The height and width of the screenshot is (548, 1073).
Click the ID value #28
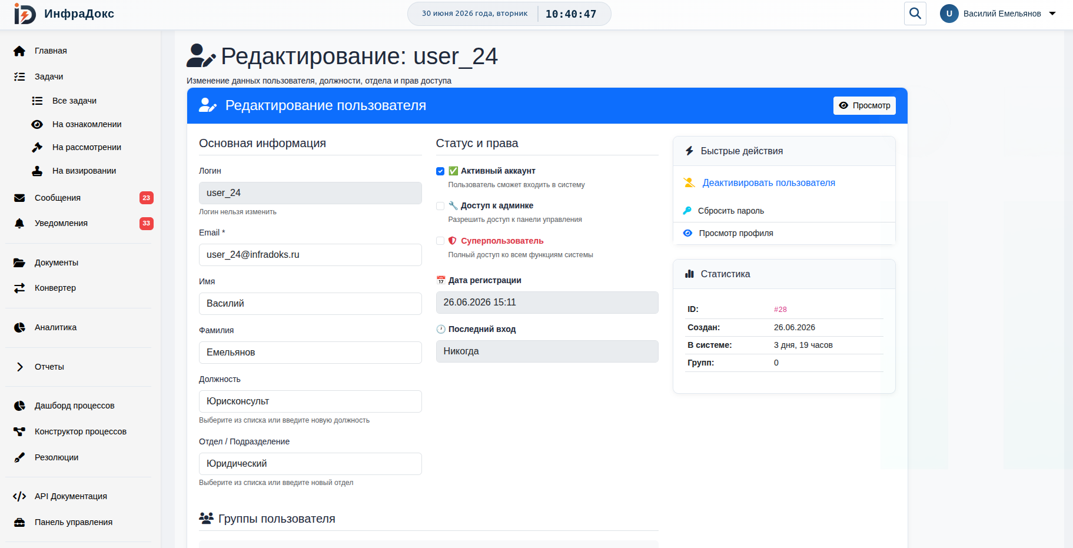pyautogui.click(x=780, y=310)
